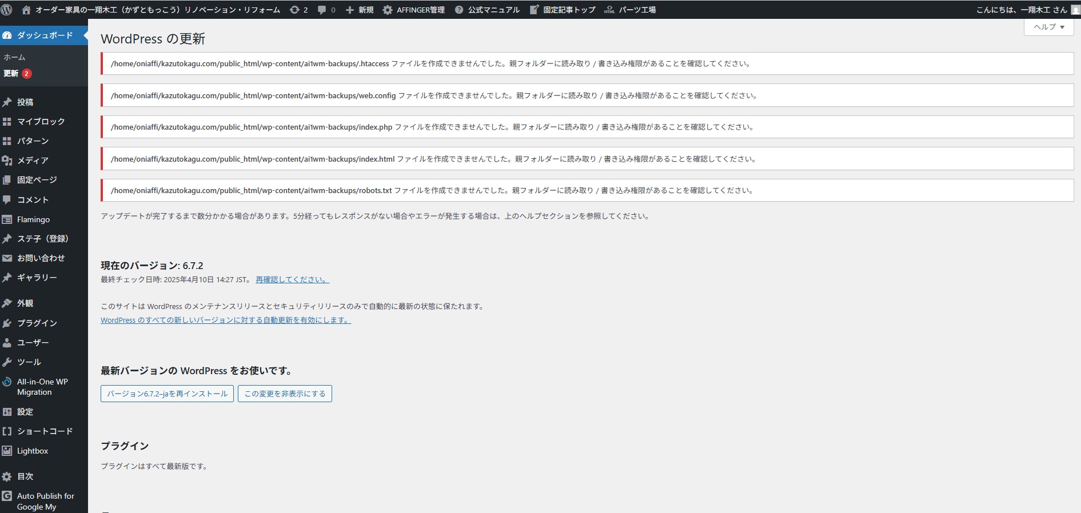Click the ユーザー person icon
This screenshot has width=1081, height=513.
7,343
